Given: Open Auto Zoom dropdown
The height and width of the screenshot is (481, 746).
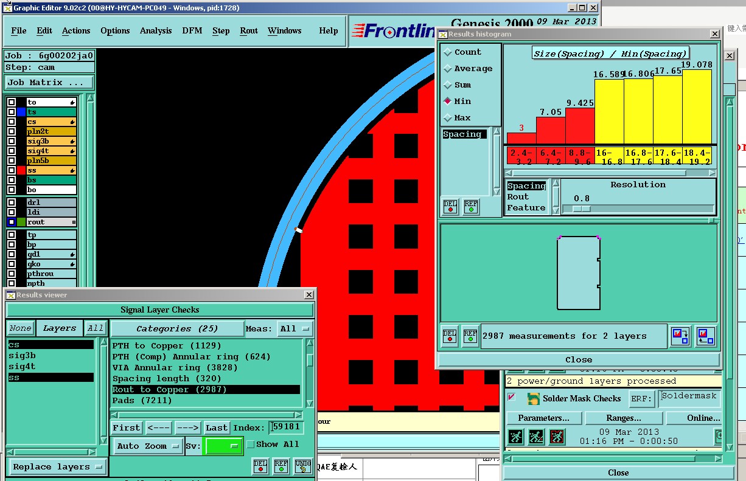Looking at the screenshot, I should 148,446.
